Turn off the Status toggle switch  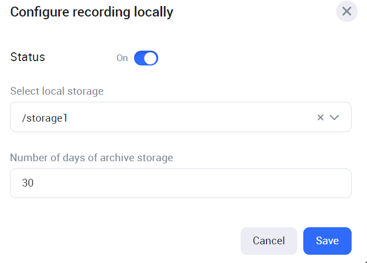(x=146, y=58)
